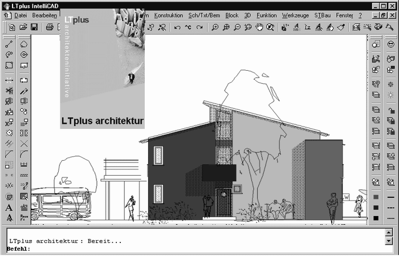
Task: Select the Arc drawing tool
Action: (x=9, y=55)
